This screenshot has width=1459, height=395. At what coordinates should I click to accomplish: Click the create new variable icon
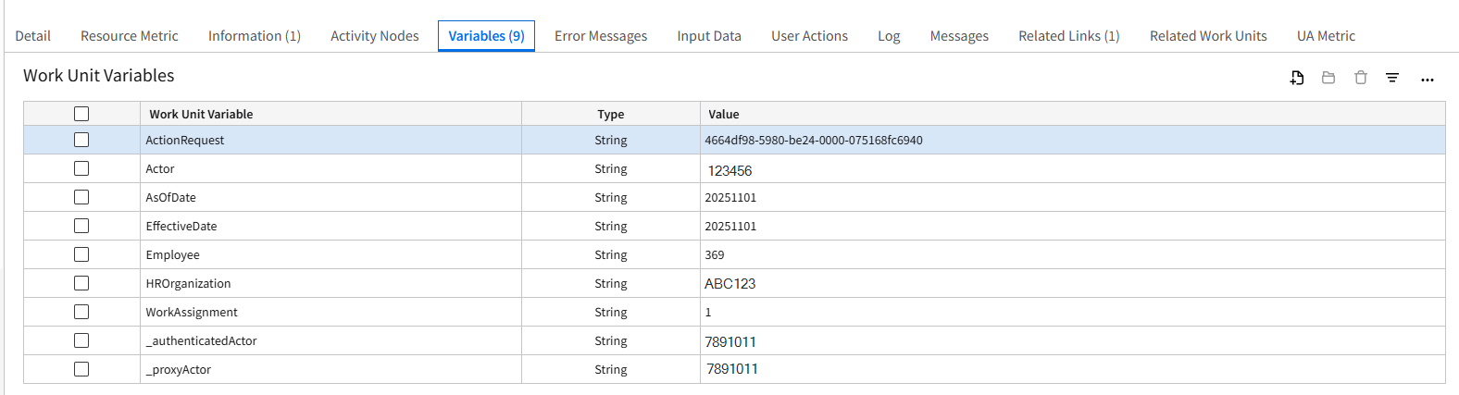[x=1297, y=78]
